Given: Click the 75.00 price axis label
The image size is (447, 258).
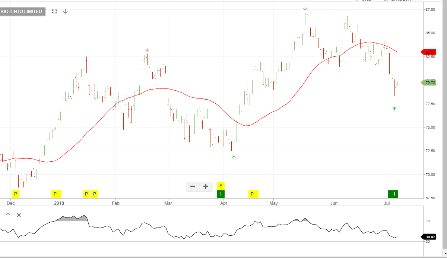Looking at the screenshot, I should pyautogui.click(x=430, y=128).
